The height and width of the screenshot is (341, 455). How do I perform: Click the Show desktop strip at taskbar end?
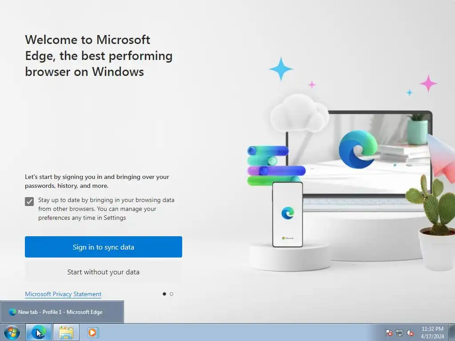(452, 332)
